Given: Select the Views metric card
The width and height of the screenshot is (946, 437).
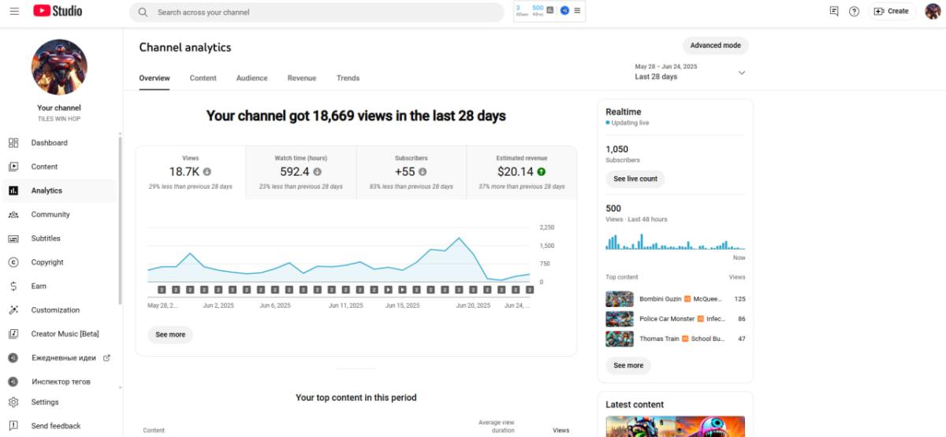Looking at the screenshot, I should coord(191,172).
